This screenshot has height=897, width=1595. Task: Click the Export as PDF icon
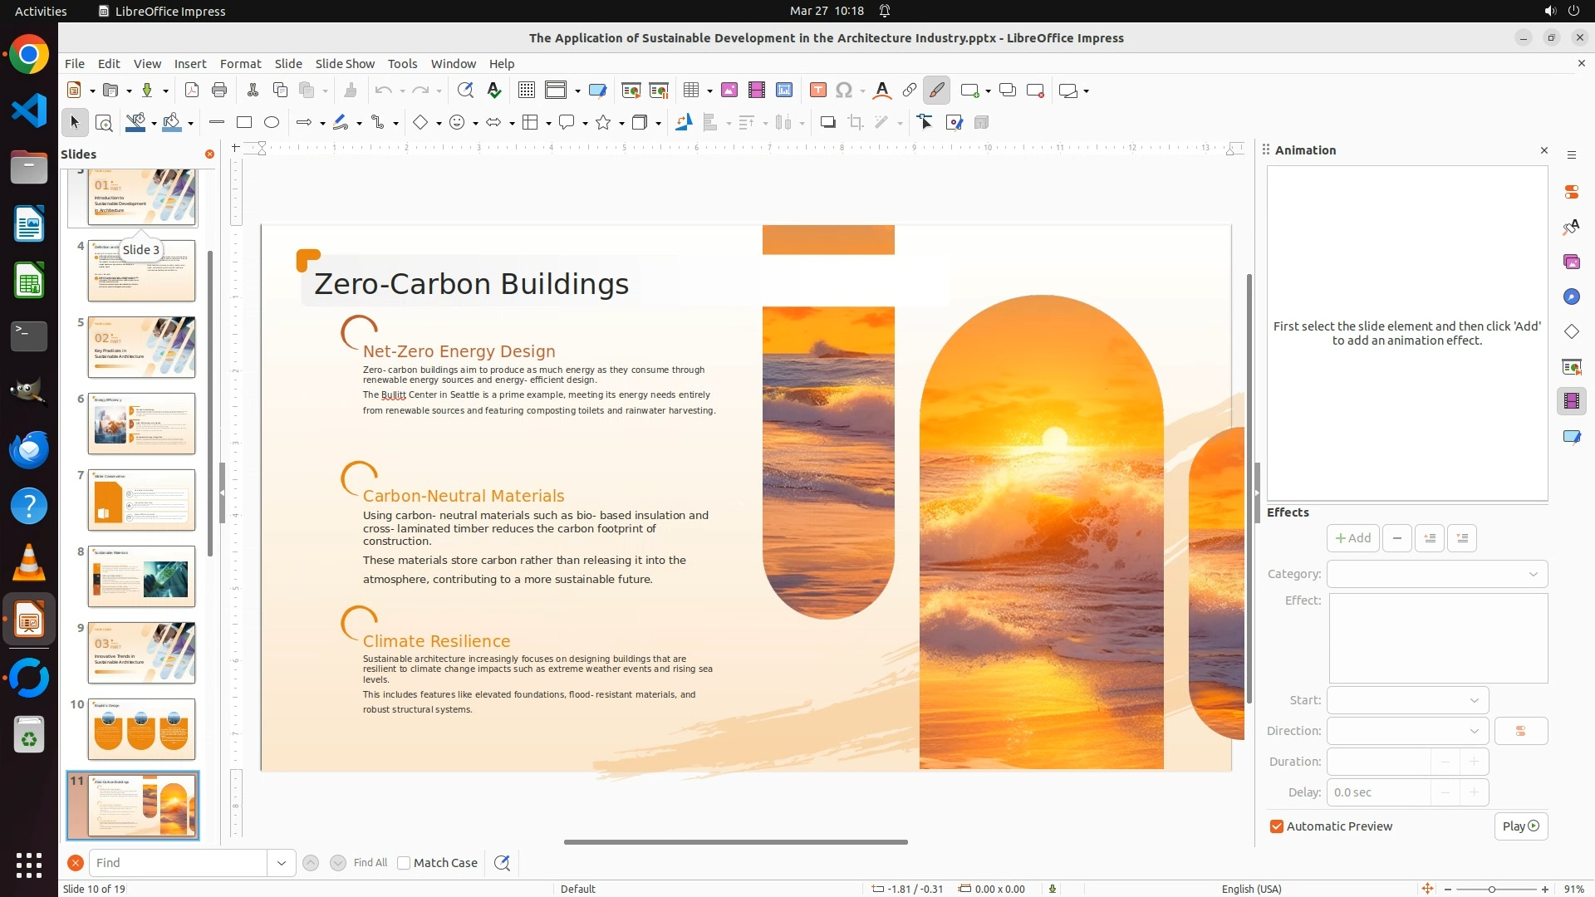pos(192,91)
